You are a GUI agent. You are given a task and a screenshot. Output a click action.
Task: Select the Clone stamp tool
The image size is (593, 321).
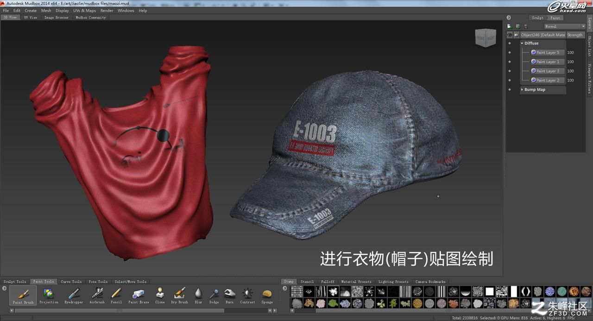(x=160, y=295)
